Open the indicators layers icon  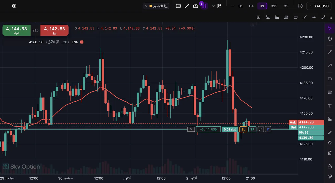[x=204, y=6]
